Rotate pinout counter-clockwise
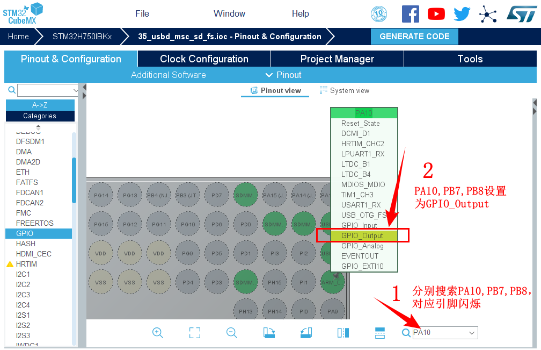Image resolution: width=541 pixels, height=350 pixels. point(306,333)
